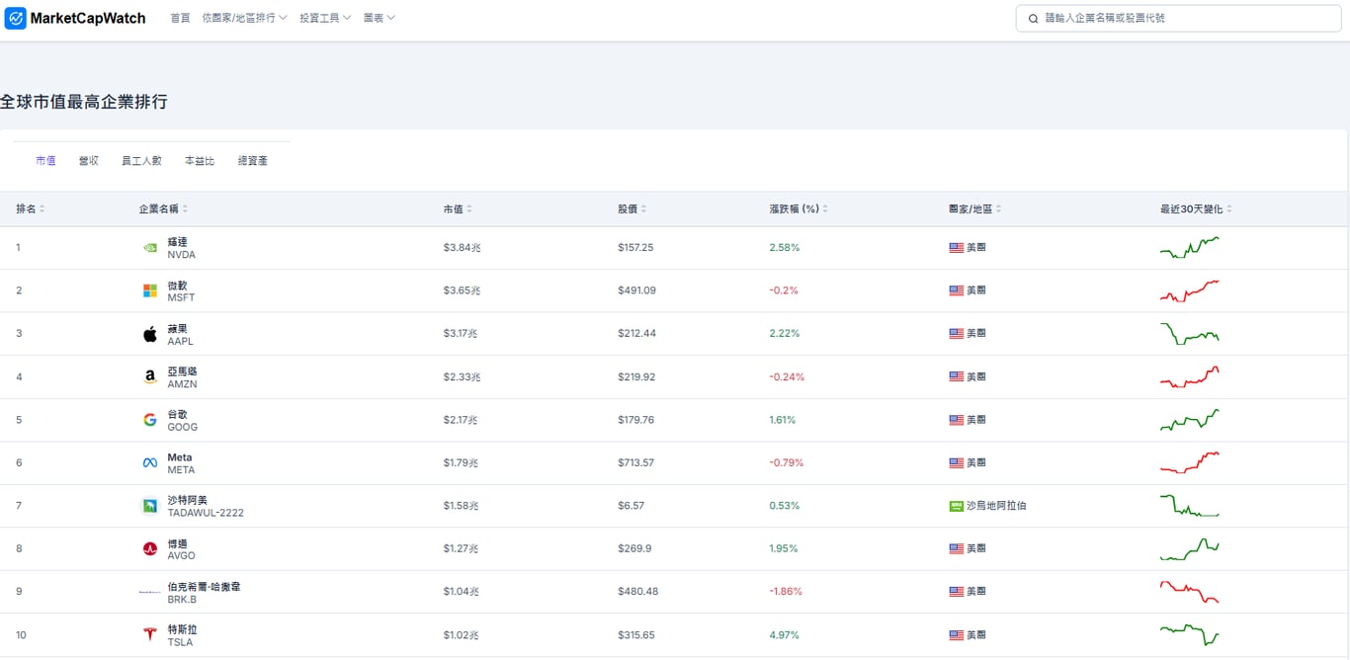Screen dimensions: 1350x660
Task: Sort by 企業名稱 column arrows
Action: tap(185, 209)
